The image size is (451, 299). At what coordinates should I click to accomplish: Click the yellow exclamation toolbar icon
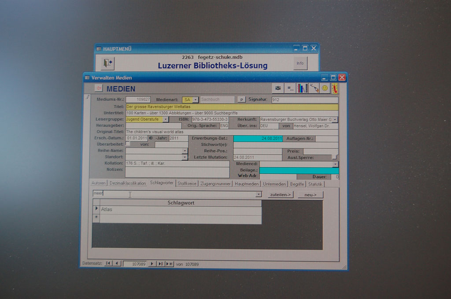click(x=335, y=88)
